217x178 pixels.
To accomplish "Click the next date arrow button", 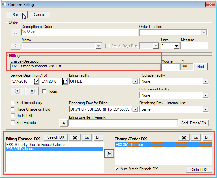I will click(x=32, y=91).
